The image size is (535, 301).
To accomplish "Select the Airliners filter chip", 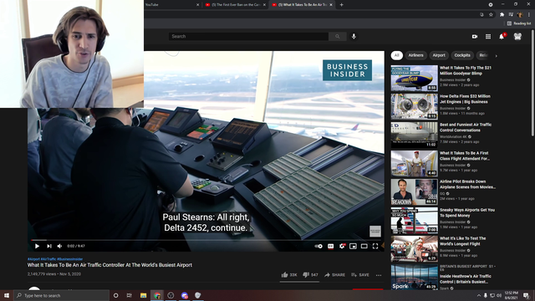I will click(x=415, y=55).
